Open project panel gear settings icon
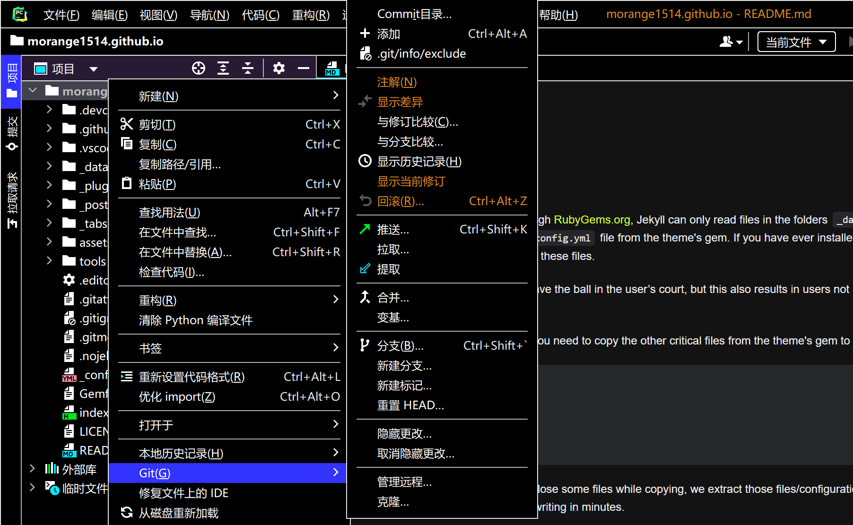 (279, 69)
